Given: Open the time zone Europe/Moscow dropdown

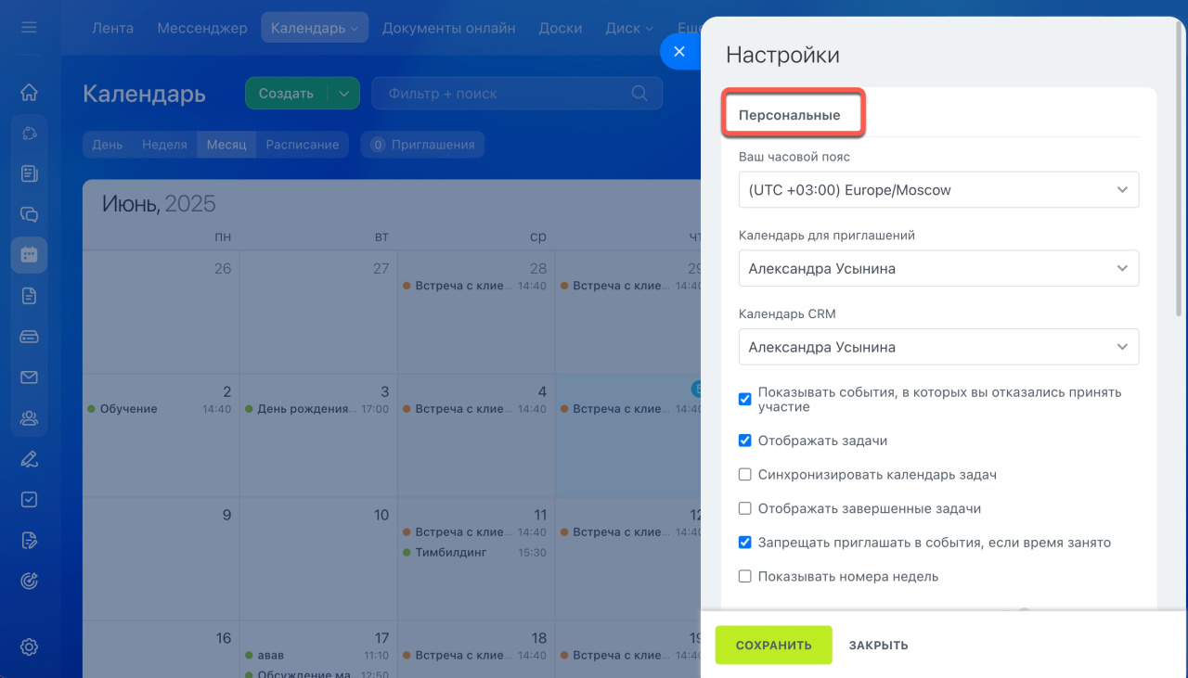Looking at the screenshot, I should pos(938,190).
